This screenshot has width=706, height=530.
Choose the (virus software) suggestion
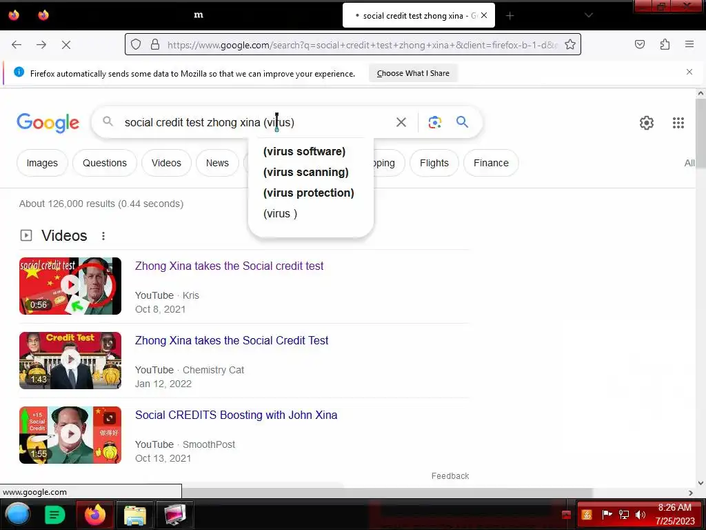[x=304, y=151]
